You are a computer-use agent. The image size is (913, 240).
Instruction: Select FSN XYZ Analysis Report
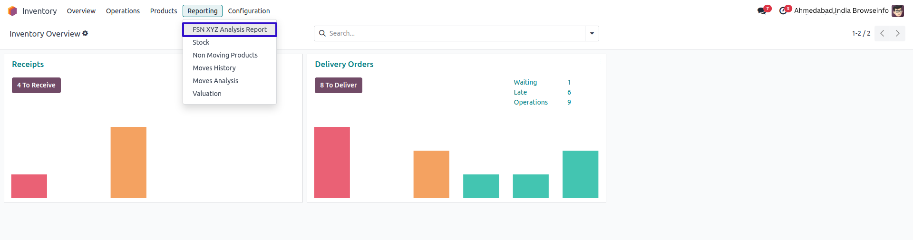pos(230,29)
